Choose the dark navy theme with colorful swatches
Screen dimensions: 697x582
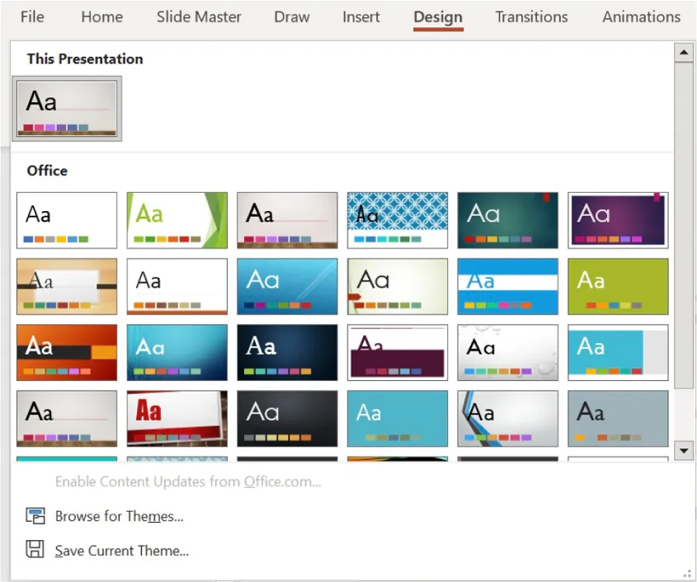pyautogui.click(x=287, y=352)
